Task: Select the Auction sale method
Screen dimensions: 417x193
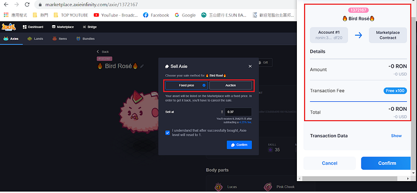Action: [231, 86]
